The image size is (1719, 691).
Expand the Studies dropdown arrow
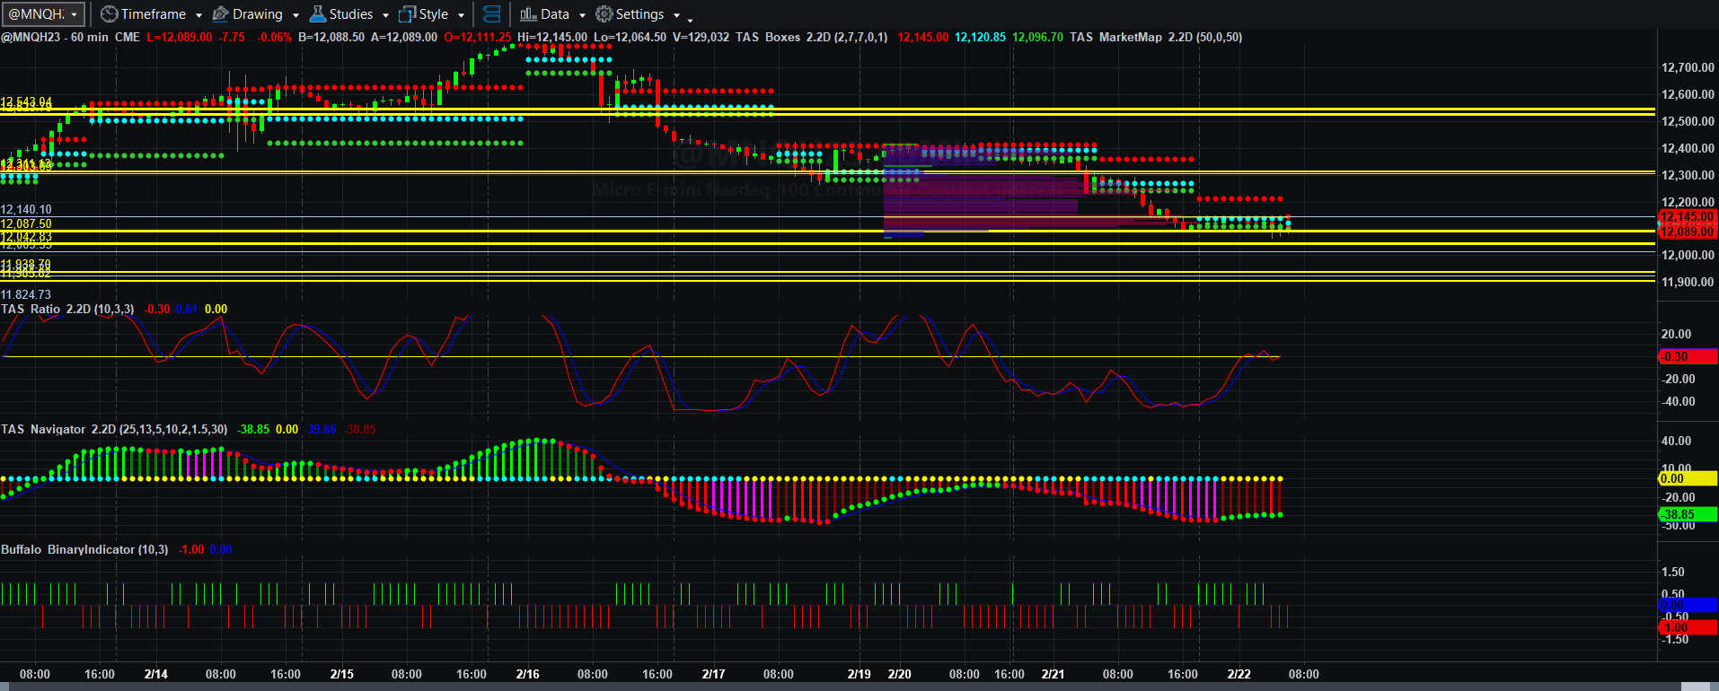(385, 15)
